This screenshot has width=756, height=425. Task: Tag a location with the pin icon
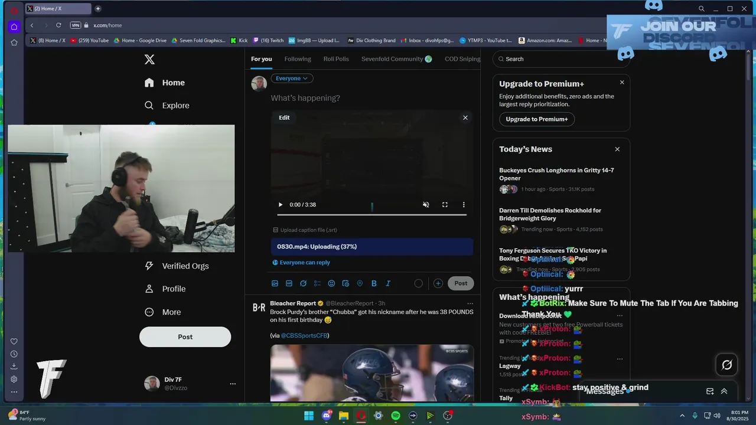[360, 283]
